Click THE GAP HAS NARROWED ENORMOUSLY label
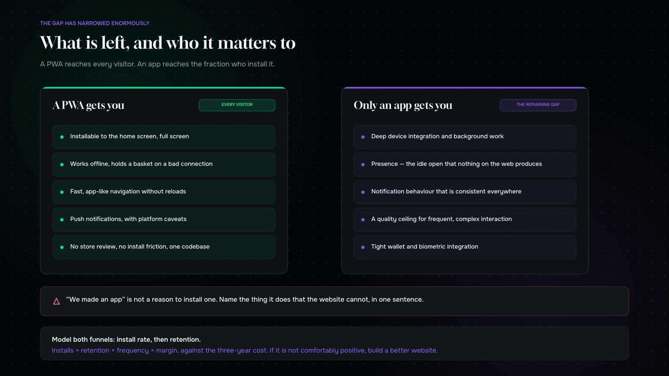The width and height of the screenshot is (669, 376). [x=95, y=23]
